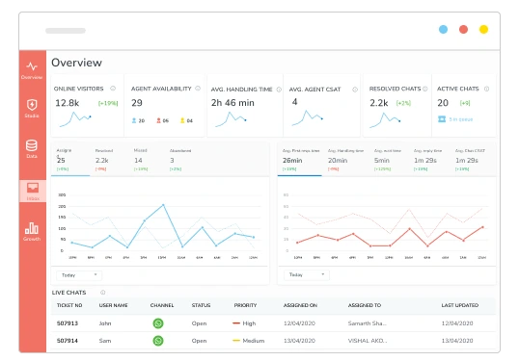Viewport: 519px width, 361px height.
Task: Open the Today dropdown under the blue chart
Action: 79,275
